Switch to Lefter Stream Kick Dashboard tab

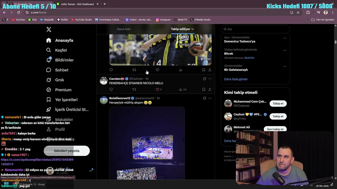tap(78, 4)
